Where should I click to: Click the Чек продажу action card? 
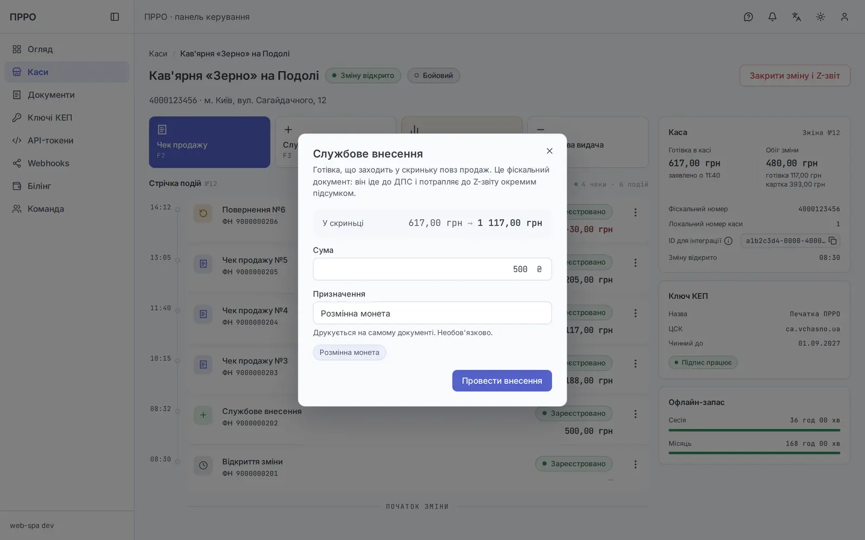[x=209, y=142]
